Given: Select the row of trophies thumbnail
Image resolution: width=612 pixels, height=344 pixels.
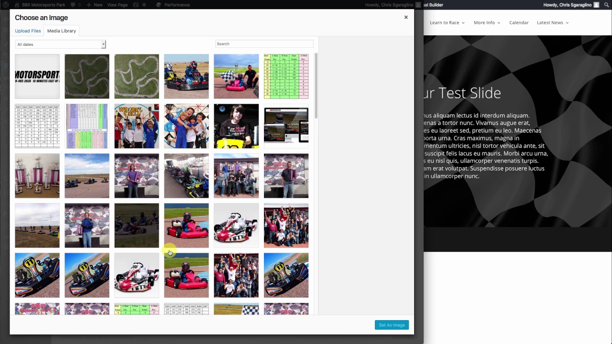Looking at the screenshot, I should pos(37,176).
